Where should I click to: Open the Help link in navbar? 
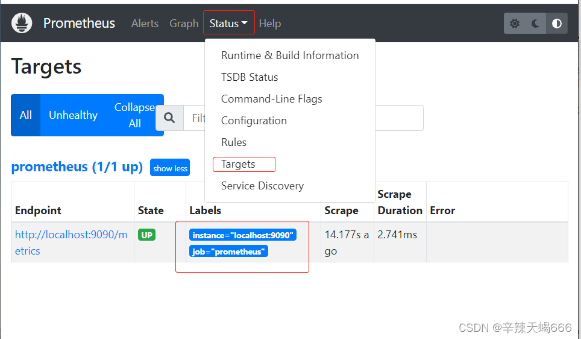click(270, 24)
